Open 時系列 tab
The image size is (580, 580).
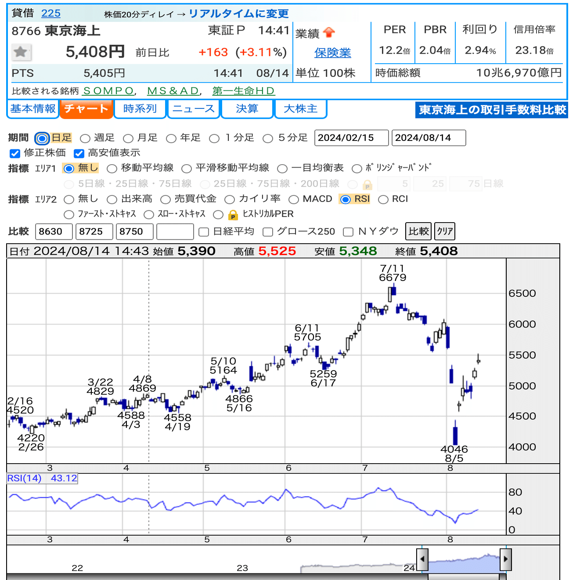pyautogui.click(x=140, y=109)
